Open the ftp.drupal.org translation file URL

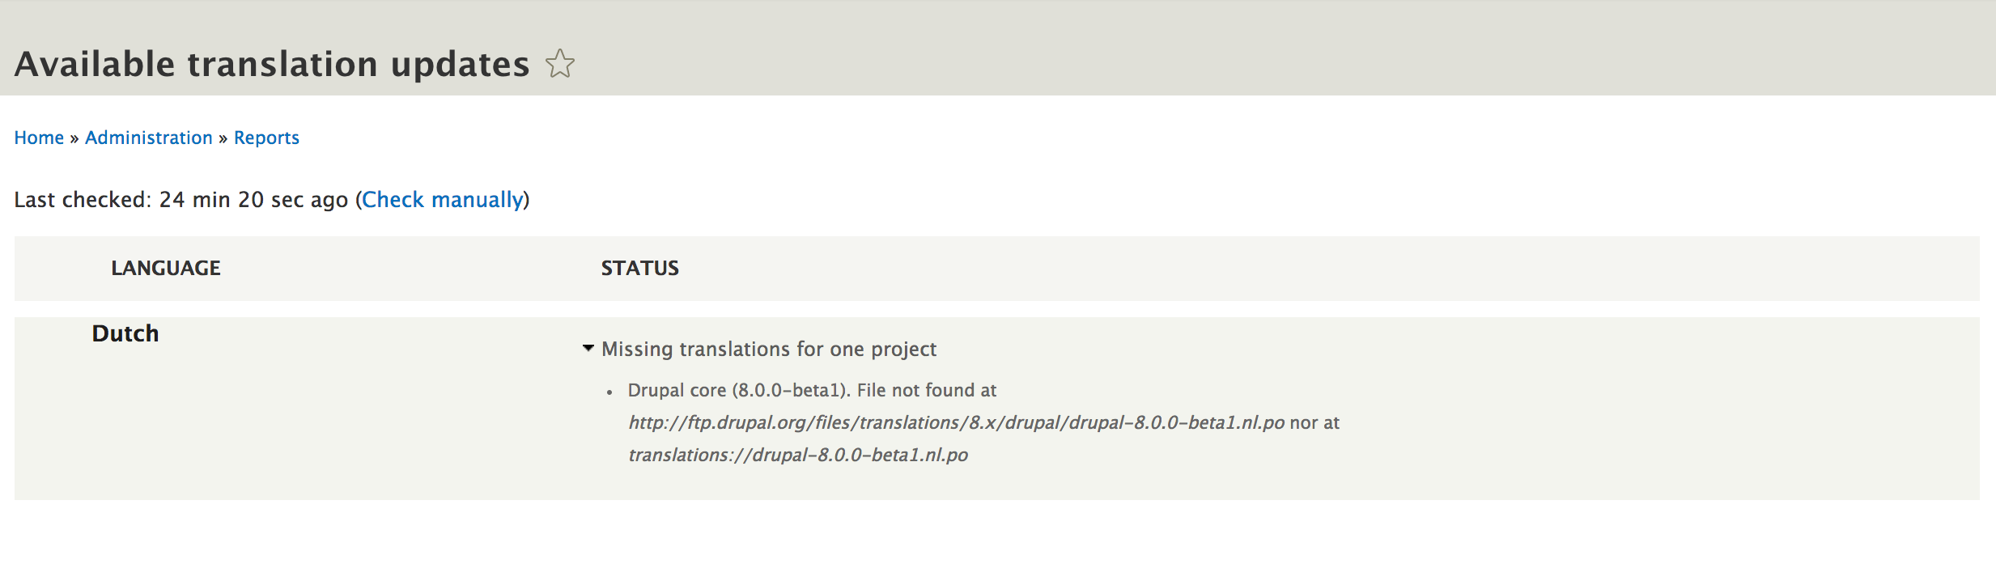(x=955, y=422)
